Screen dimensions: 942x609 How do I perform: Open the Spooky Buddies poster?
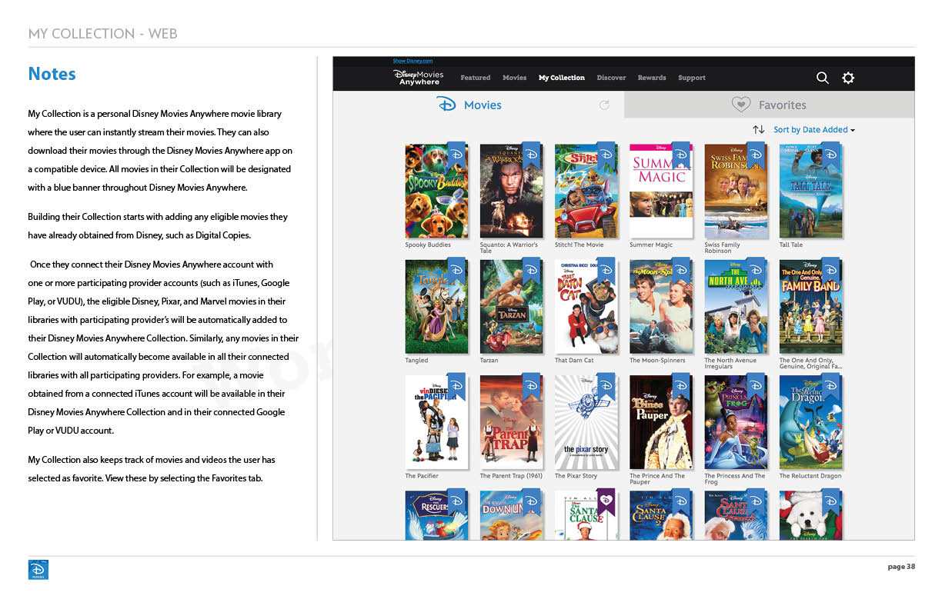coord(436,191)
